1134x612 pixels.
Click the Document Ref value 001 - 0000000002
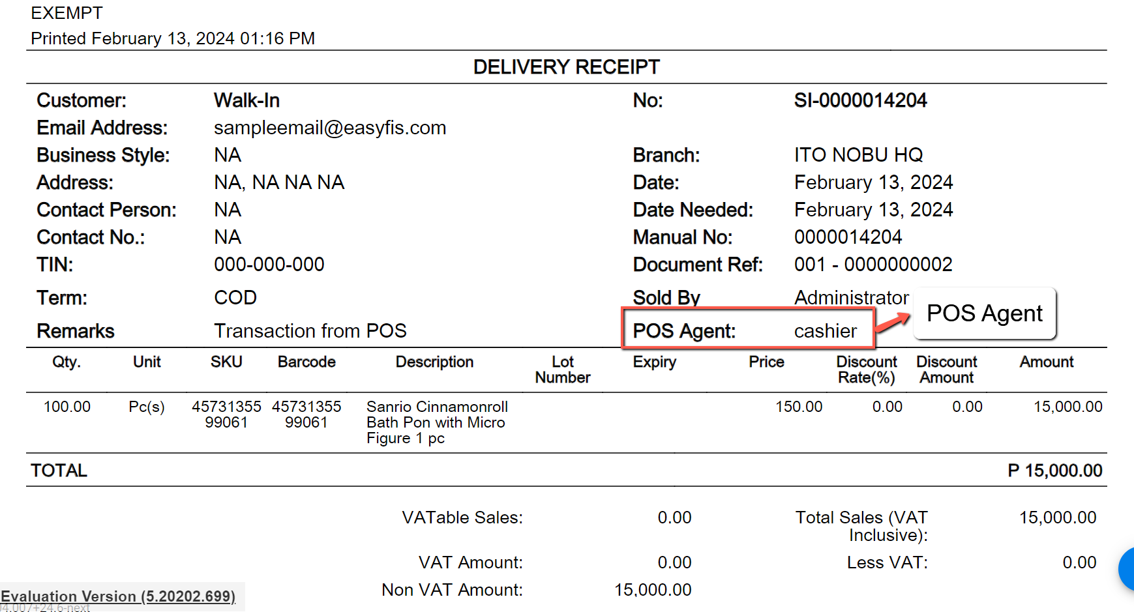(873, 265)
